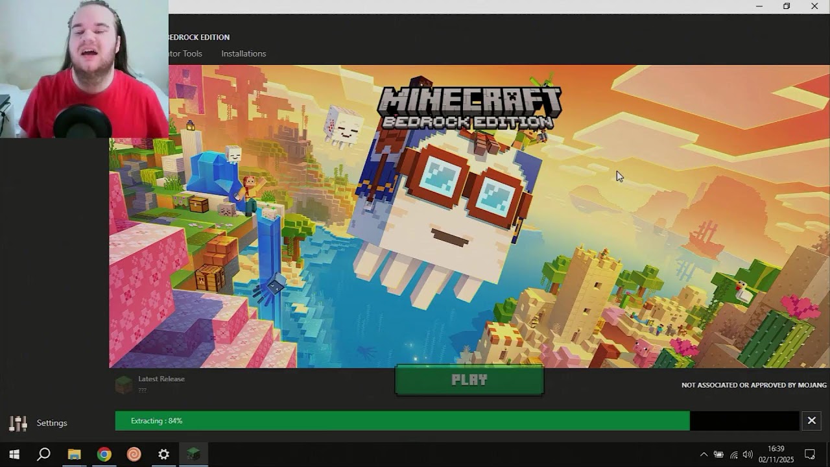Open the network tray icon

pos(733,455)
